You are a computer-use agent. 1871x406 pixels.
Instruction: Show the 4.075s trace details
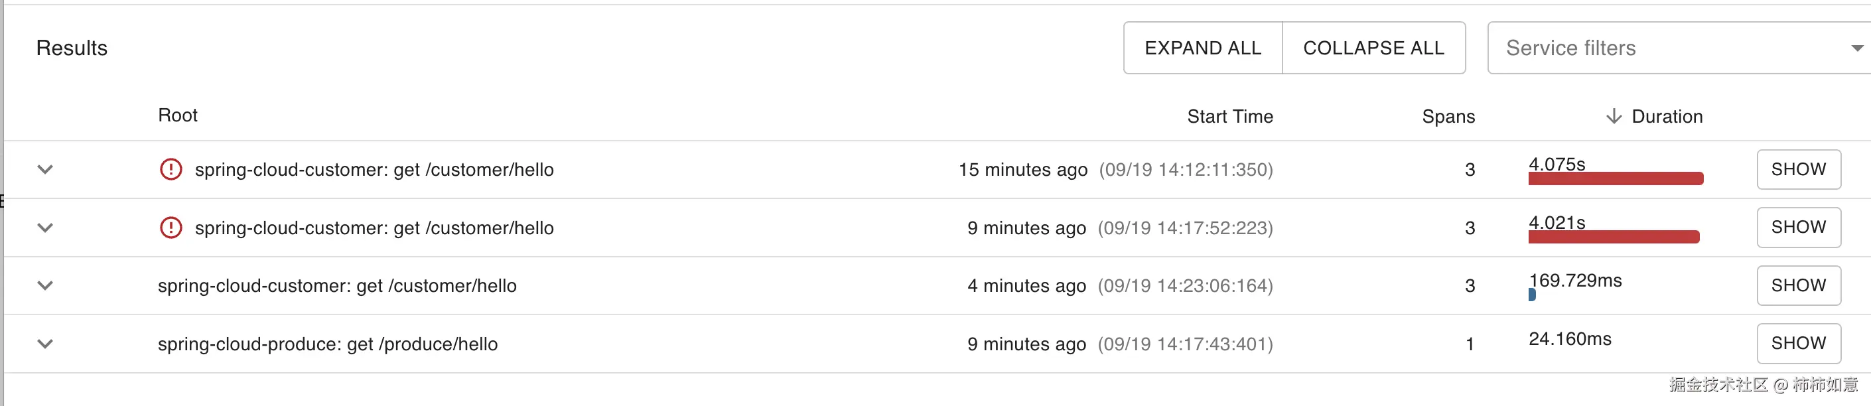point(1799,169)
